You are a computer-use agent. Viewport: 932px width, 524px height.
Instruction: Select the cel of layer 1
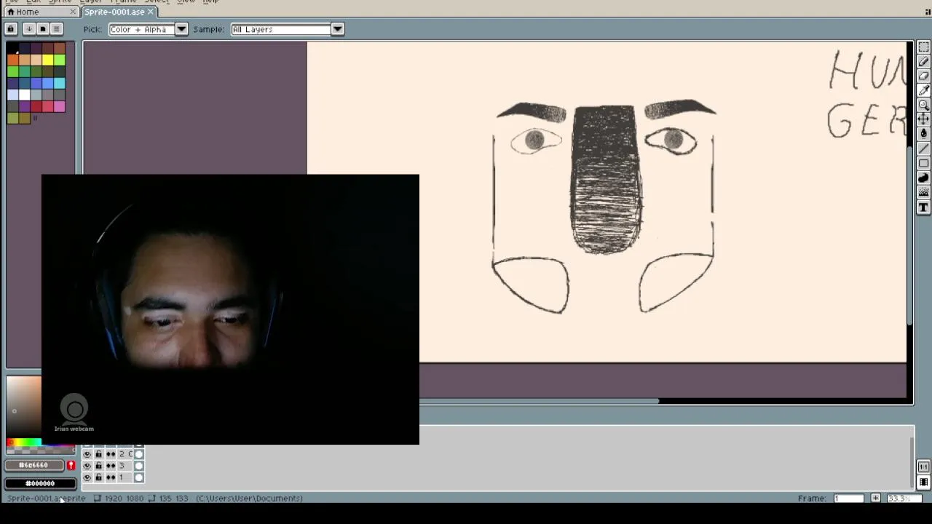[139, 477]
